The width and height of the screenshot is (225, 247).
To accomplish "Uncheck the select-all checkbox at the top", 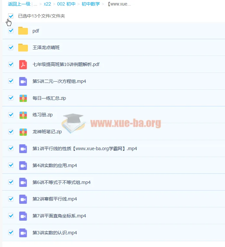I will [x=11, y=16].
